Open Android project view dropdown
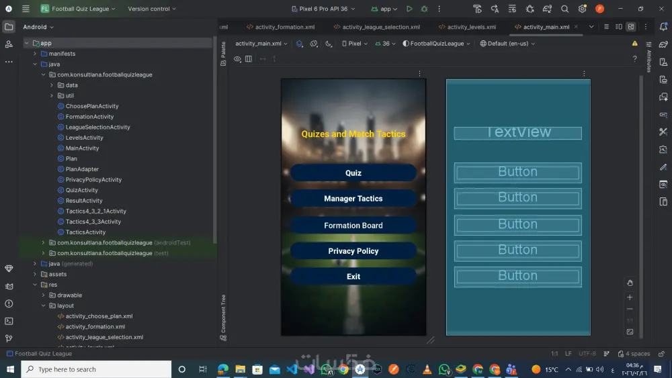Viewport: 672px width, 378px height. pos(38,27)
